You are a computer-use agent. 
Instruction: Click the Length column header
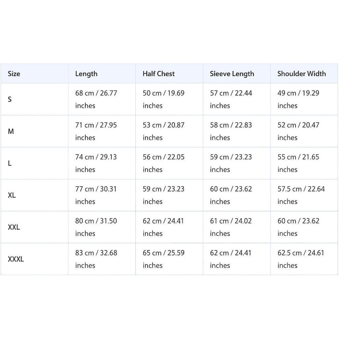pyautogui.click(x=86, y=74)
